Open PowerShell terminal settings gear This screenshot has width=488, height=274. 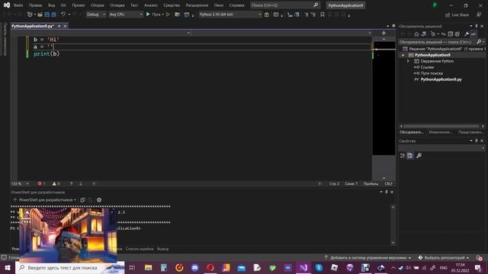point(99,200)
